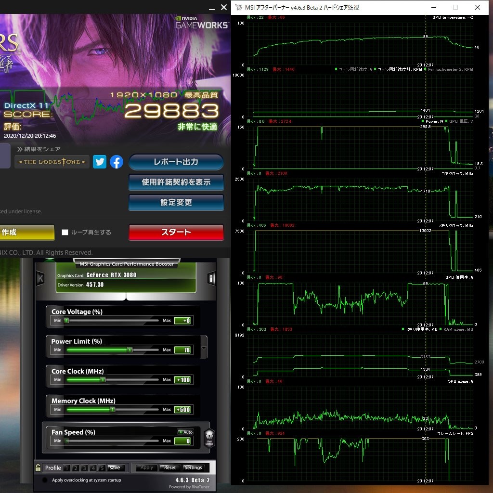This screenshot has height=493, width=493.
Task: Select profile slot 4
Action: [93, 468]
